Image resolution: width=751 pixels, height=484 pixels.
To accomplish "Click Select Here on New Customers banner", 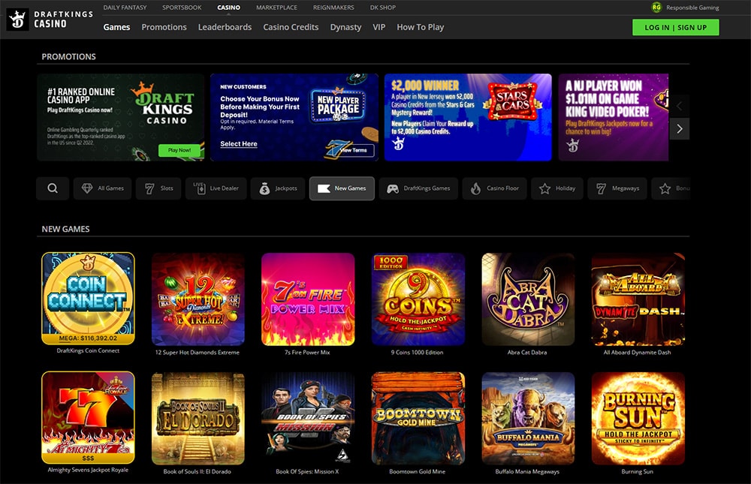I will point(239,143).
